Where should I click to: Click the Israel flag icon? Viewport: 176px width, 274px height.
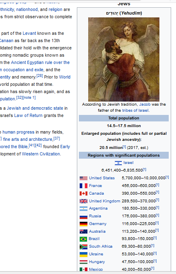pos(118,163)
